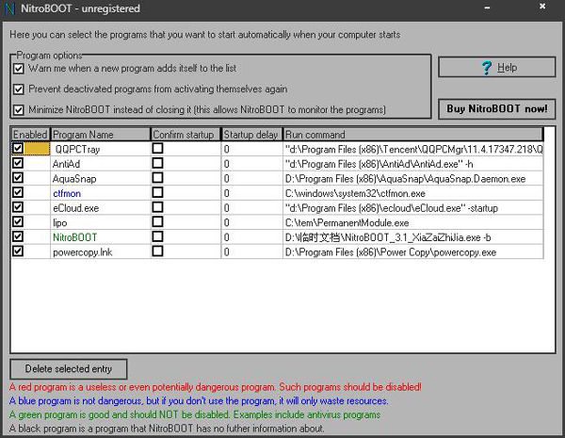Image resolution: width=565 pixels, height=438 pixels.
Task: Click Tencent QQPCMgr run command
Action: tap(413, 149)
